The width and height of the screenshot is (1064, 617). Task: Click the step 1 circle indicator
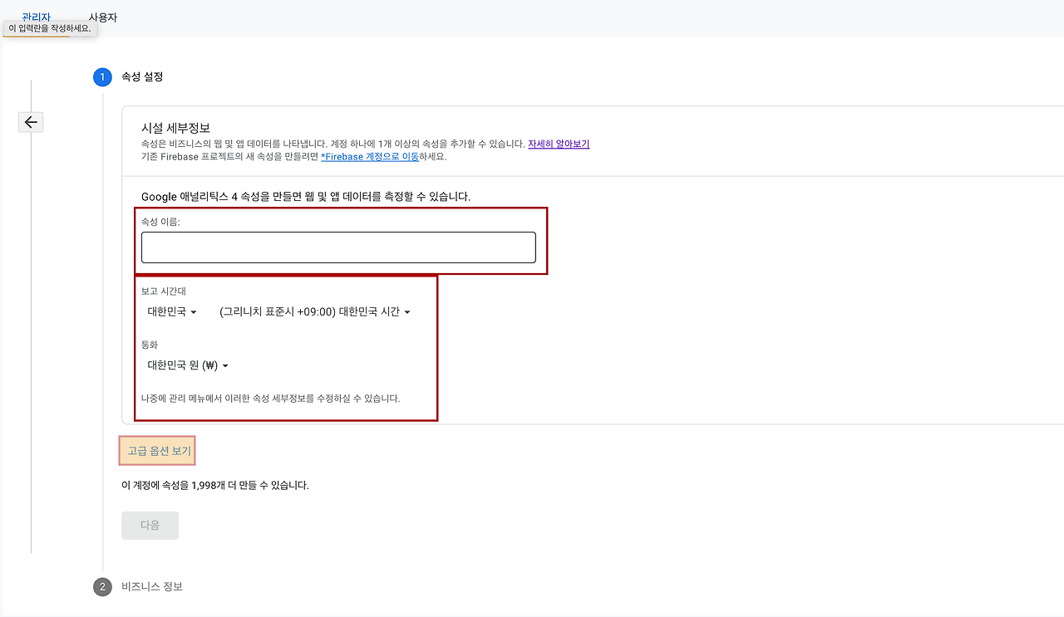(102, 76)
